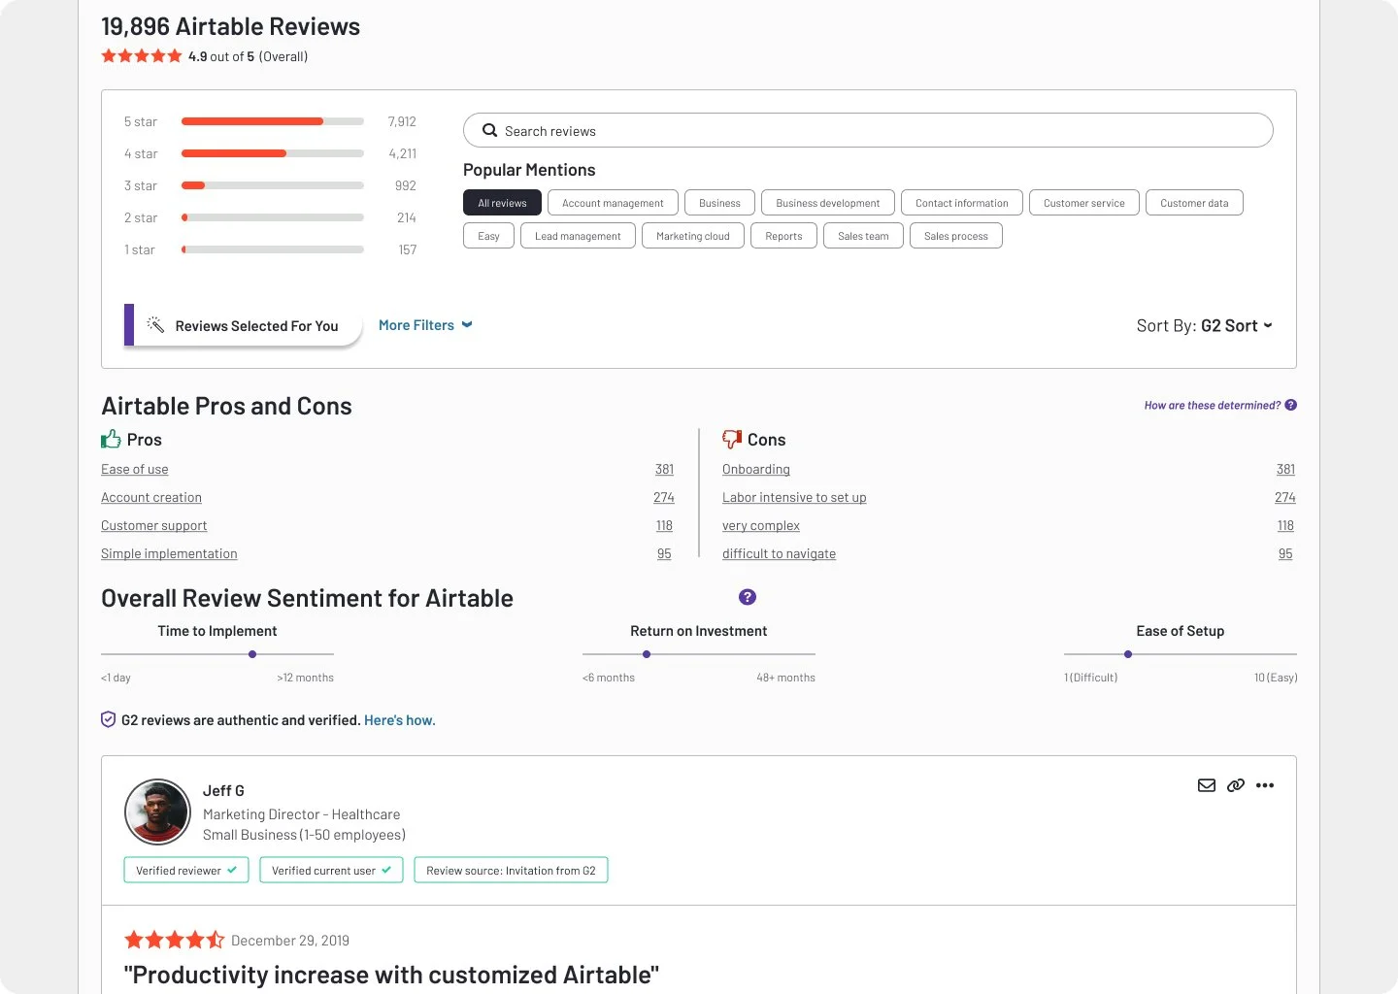The image size is (1398, 994).
Task: Click the Time to Implement slider marker
Action: point(252,654)
